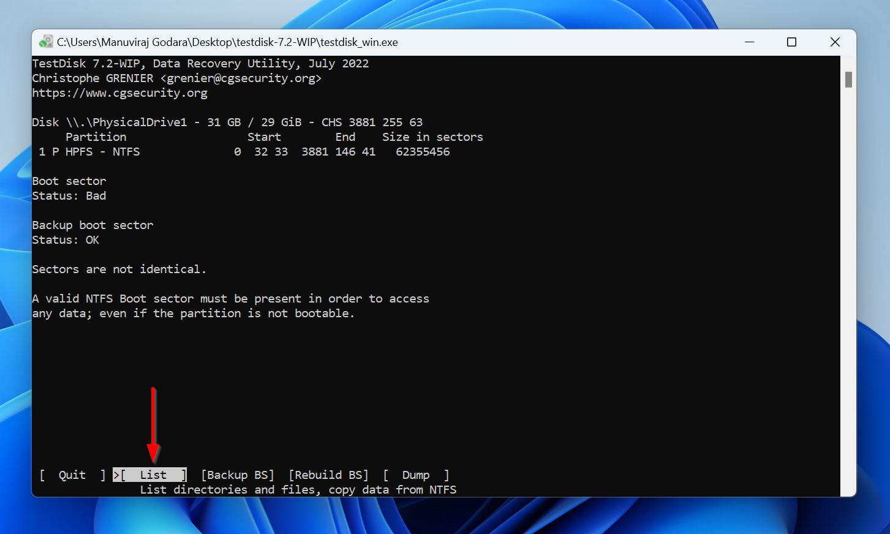Click the 'Boot sector' heading
Screen dimensions: 890x534
(69, 181)
